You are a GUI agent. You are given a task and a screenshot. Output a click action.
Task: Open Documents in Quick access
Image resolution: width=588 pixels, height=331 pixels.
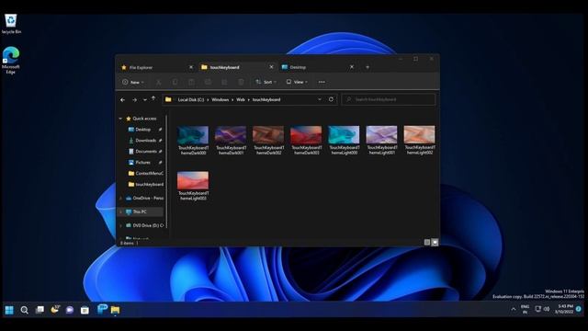(x=145, y=151)
